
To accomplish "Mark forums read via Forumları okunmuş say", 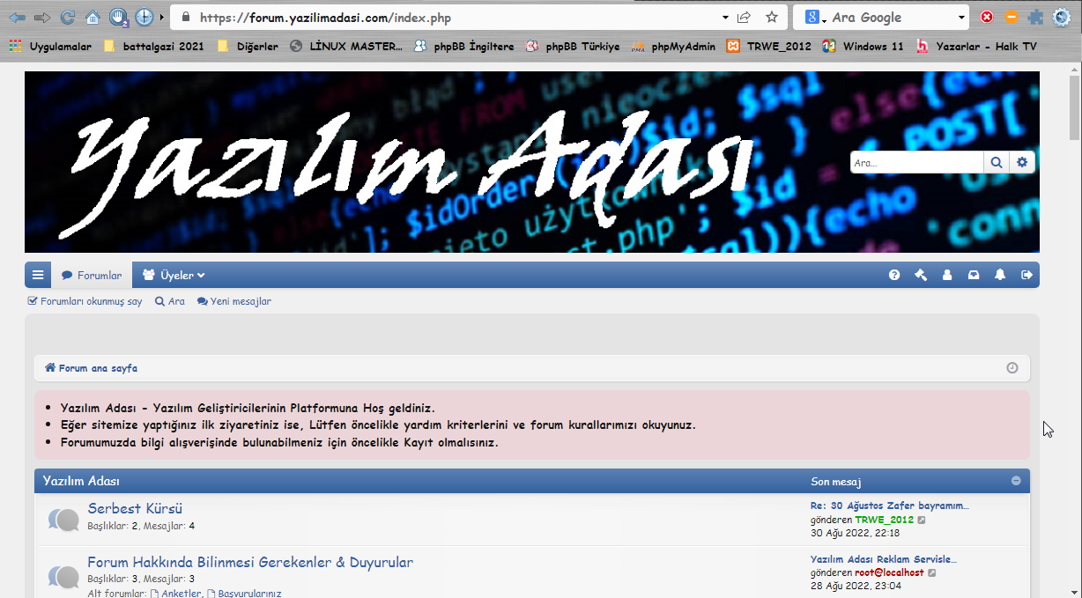I will click(x=85, y=301).
